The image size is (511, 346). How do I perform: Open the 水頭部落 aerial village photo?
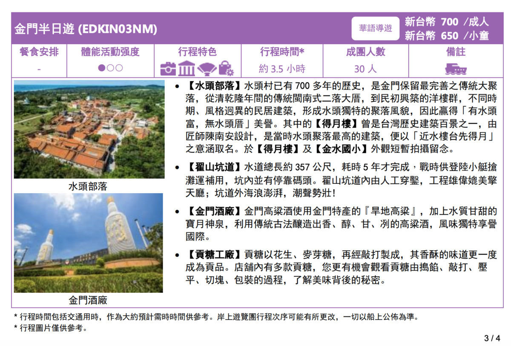coord(89,129)
